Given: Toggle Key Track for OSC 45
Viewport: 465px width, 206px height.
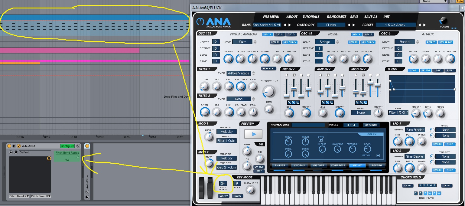Looking at the screenshot, I should point(368,42).
